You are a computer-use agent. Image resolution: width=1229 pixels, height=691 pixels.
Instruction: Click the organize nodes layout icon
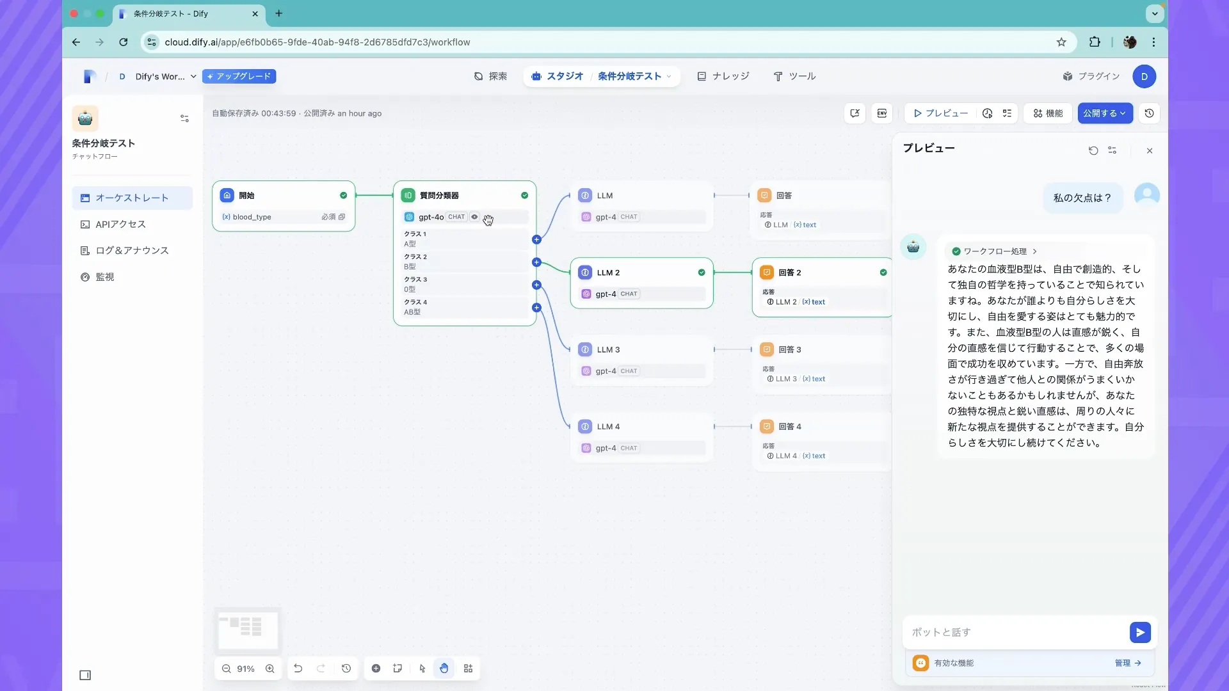point(469,669)
